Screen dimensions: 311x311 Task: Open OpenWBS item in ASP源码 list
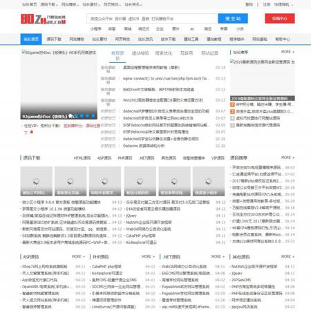click(47, 287)
